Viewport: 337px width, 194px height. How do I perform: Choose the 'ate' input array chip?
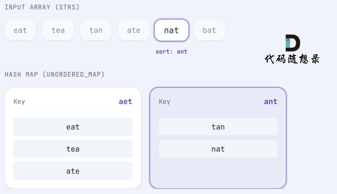point(133,30)
